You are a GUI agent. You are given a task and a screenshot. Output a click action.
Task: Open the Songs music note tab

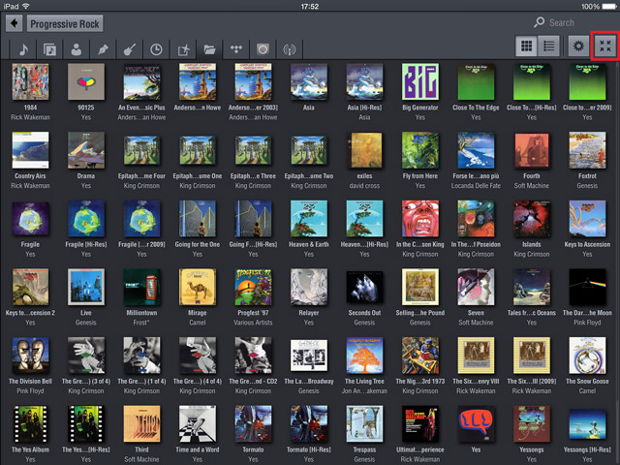tap(23, 47)
